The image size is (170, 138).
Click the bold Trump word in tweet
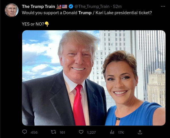click(85, 13)
